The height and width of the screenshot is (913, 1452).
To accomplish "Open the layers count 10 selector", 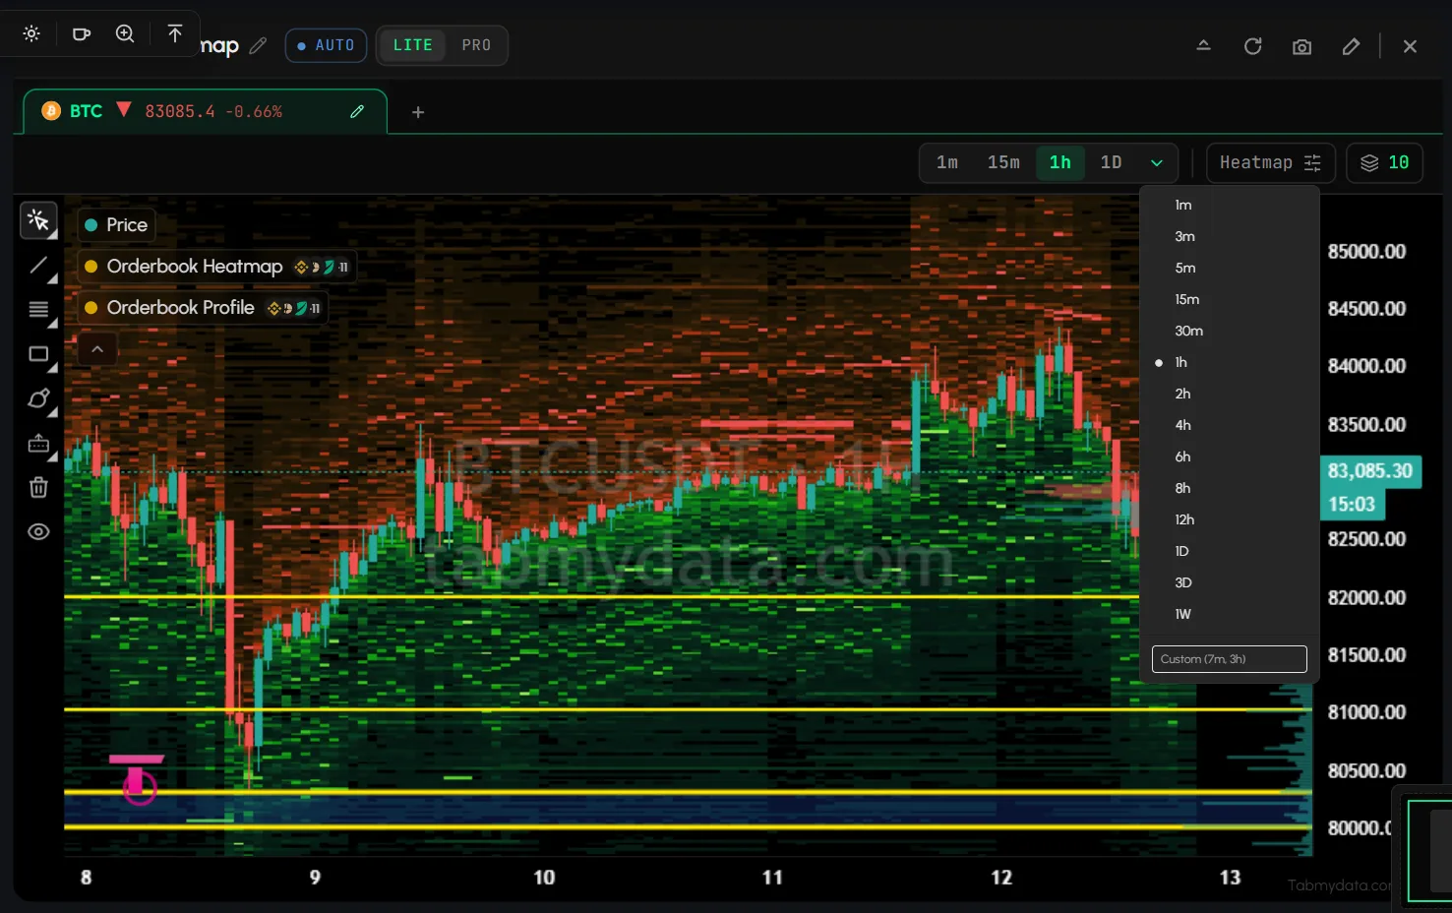I will coord(1384,163).
